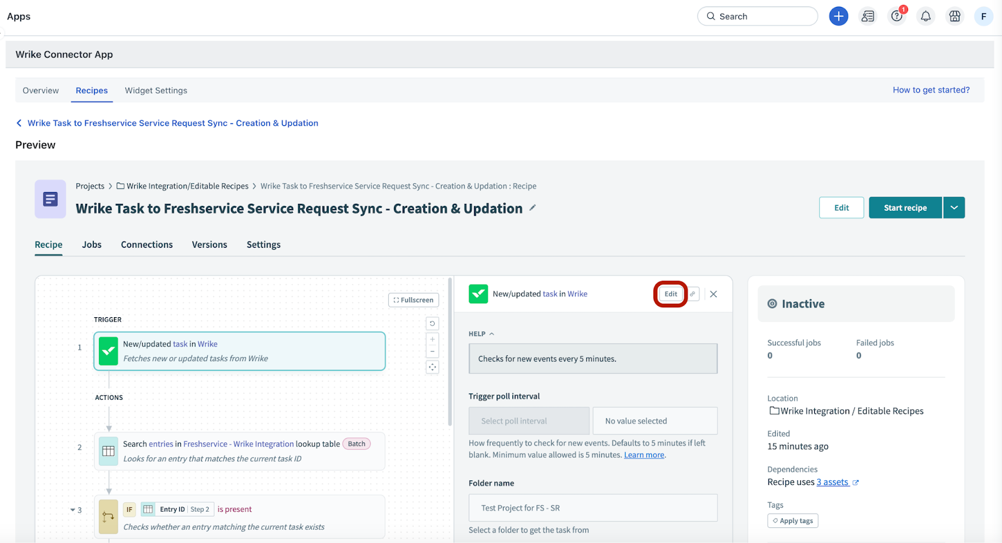This screenshot has height=543, width=1002.
Task: Click the Wrike trigger checkmark icon in step 1
Action: point(108,351)
